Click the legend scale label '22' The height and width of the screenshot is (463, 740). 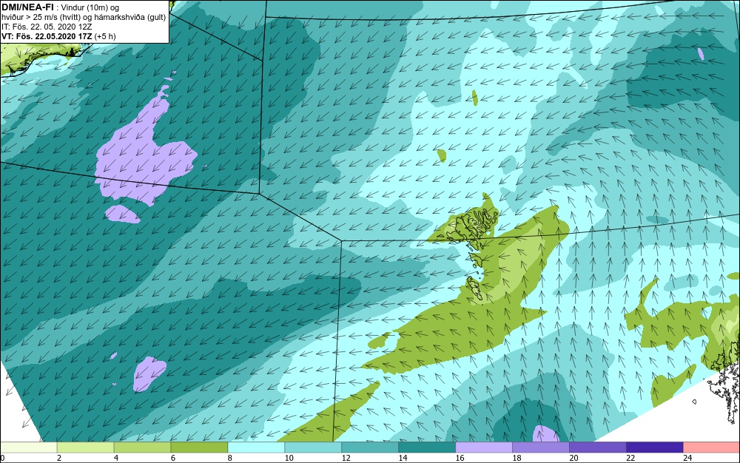630,458
